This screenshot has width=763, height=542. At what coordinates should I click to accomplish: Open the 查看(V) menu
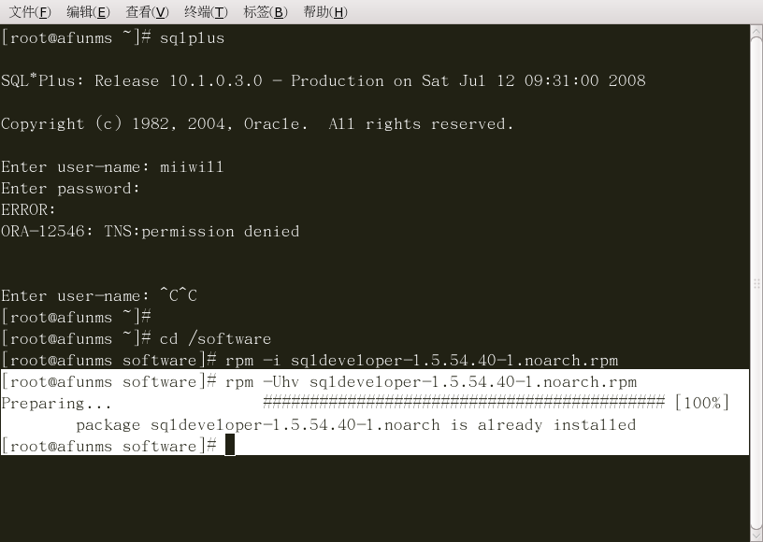tap(147, 11)
